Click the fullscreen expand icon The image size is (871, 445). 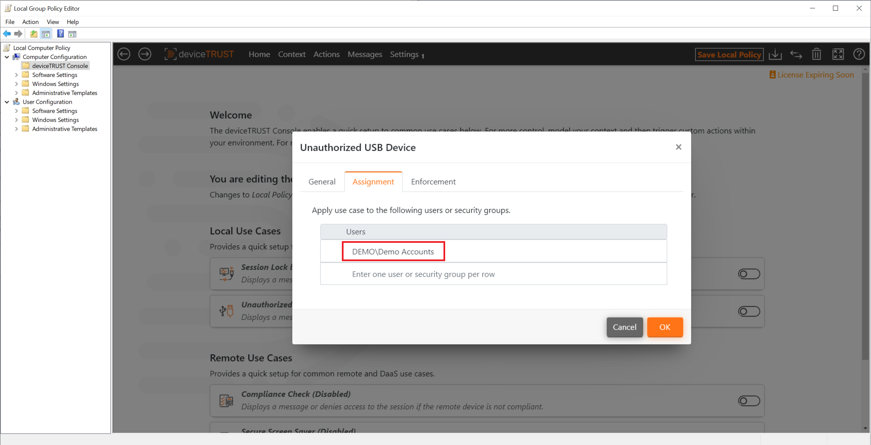click(x=838, y=54)
